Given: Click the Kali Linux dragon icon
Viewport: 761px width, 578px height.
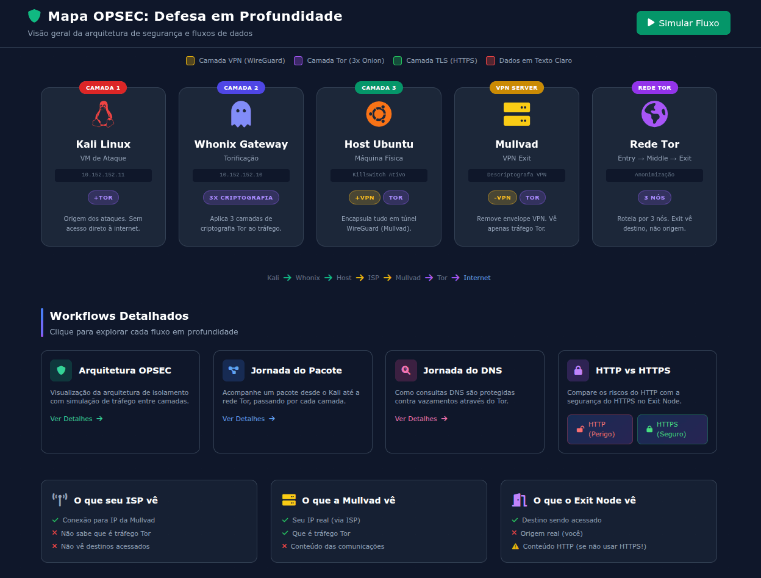Looking at the screenshot, I should coord(103,114).
